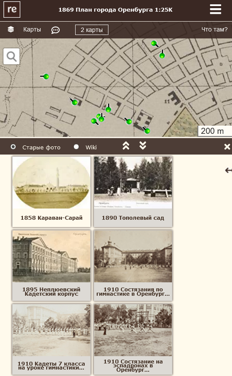Click the leftmost green map marker
Viewport: 232px width, 376px height.
click(46, 77)
